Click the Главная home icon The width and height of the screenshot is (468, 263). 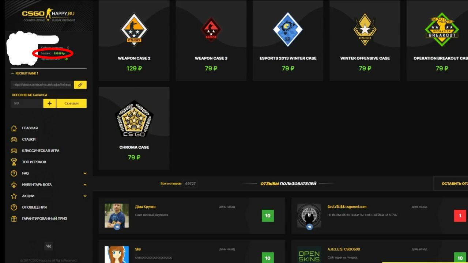(x=14, y=128)
